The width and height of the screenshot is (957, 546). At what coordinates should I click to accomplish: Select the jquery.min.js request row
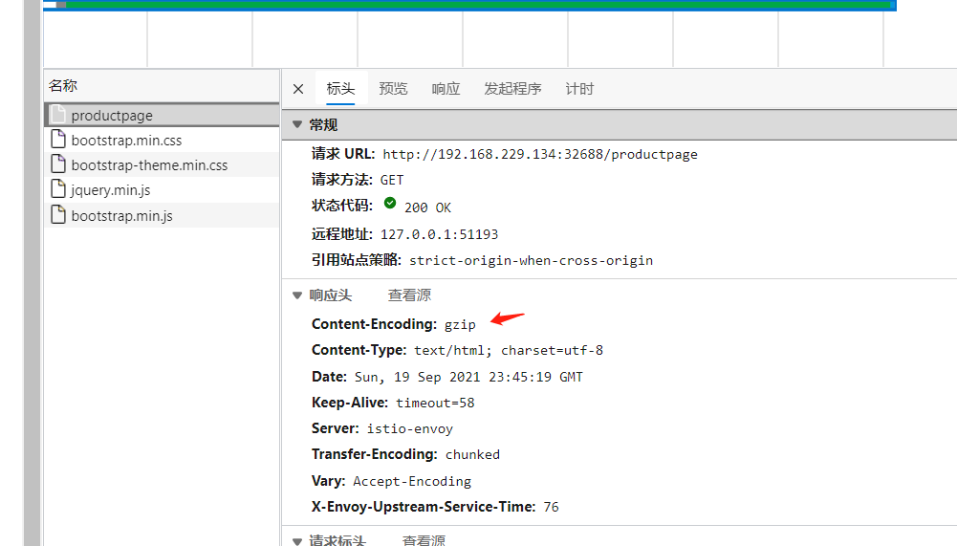tap(162, 190)
